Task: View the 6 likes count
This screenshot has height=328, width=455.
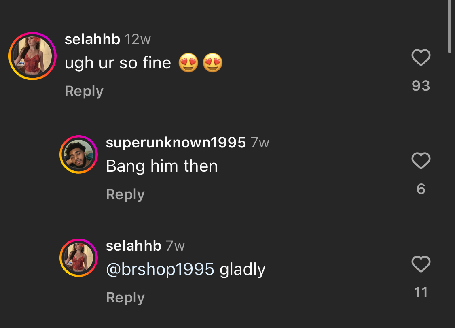Action: [421, 189]
